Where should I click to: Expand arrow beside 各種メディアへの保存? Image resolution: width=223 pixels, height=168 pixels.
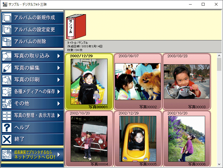(59, 92)
